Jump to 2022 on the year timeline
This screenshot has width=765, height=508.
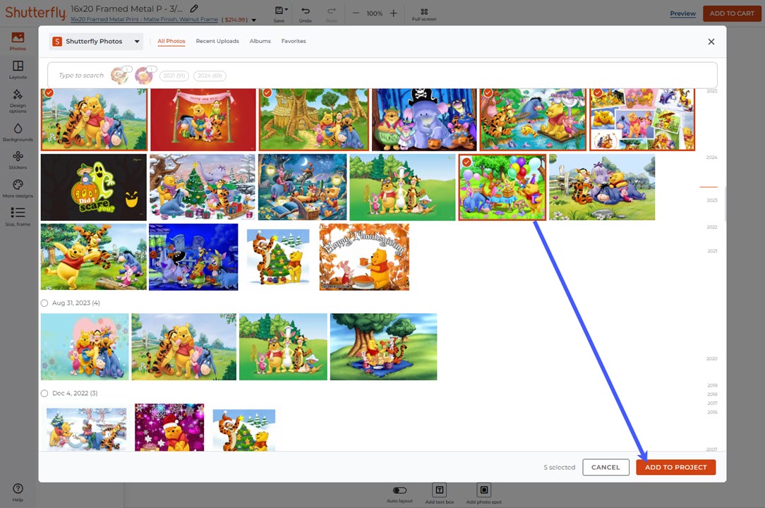[x=712, y=227]
